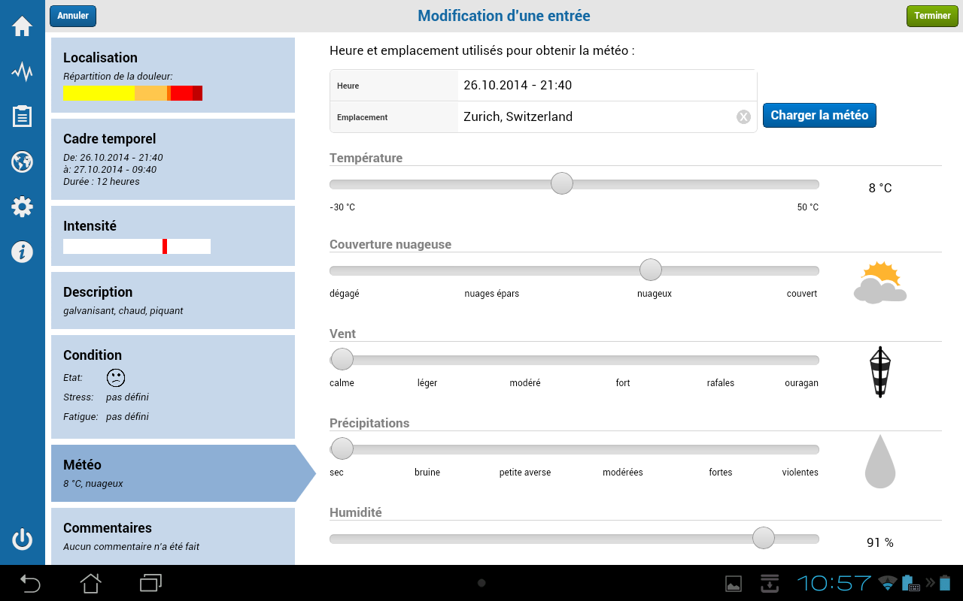
Task: Select 'modéré' wind label
Action: point(525,383)
